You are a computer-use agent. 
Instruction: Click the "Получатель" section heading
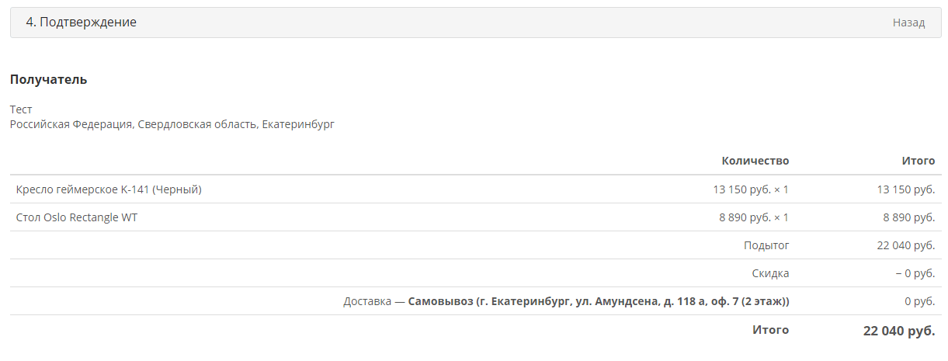pyautogui.click(x=48, y=79)
